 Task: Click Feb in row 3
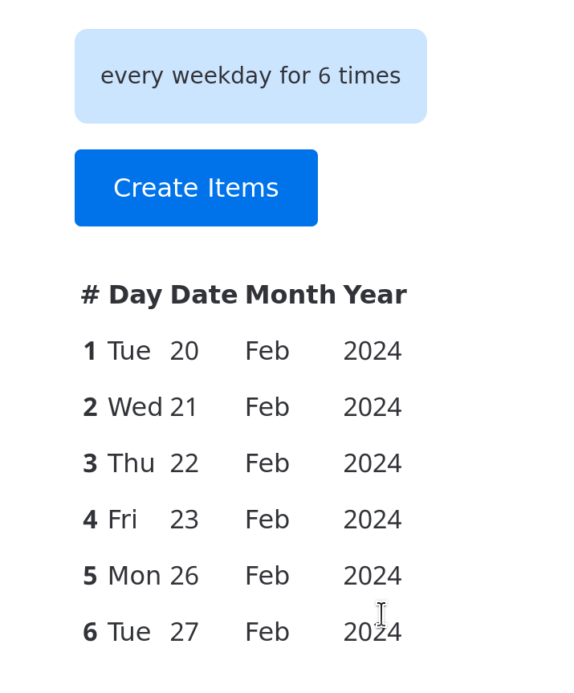pyautogui.click(x=267, y=464)
